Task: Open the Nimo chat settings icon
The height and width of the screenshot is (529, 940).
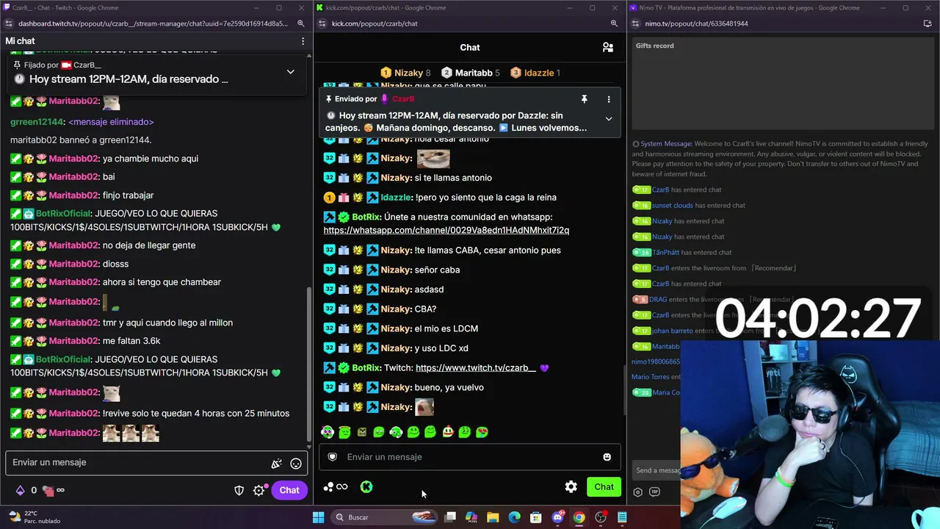Action: [x=637, y=492]
